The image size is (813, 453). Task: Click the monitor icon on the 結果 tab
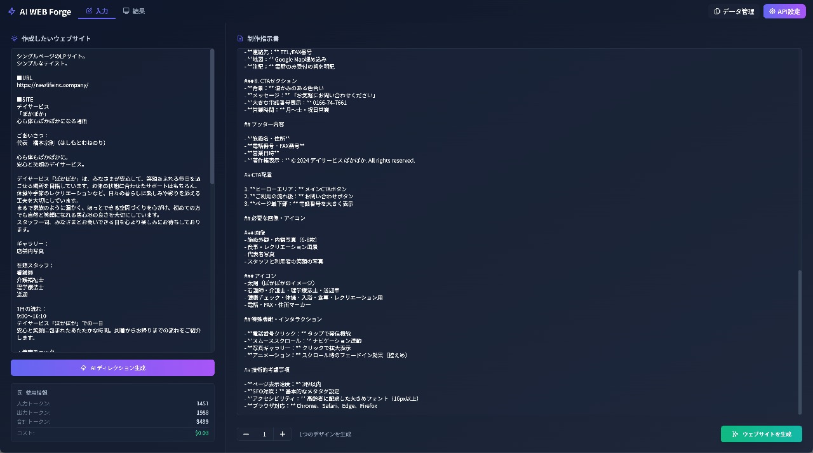coord(127,11)
